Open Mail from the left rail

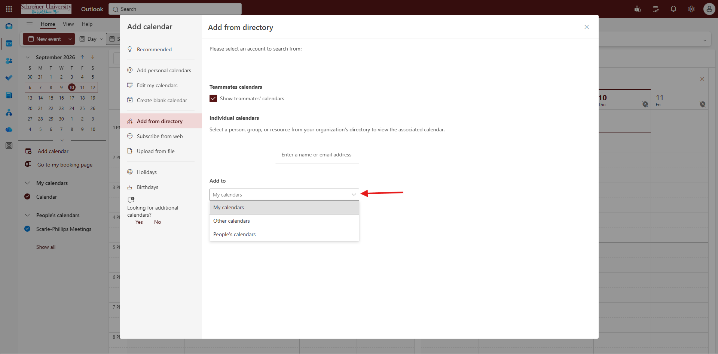coord(9,26)
